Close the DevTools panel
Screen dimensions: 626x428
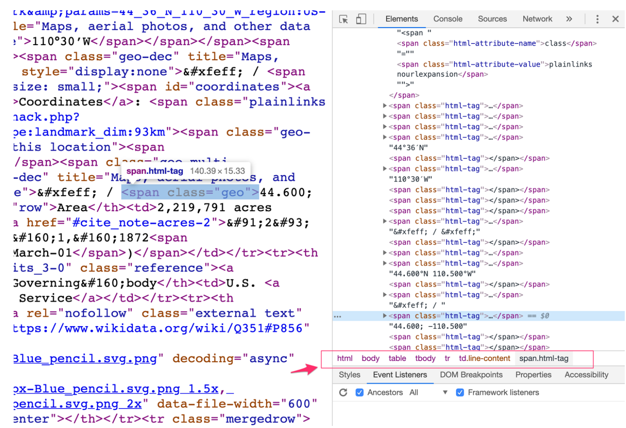[616, 19]
